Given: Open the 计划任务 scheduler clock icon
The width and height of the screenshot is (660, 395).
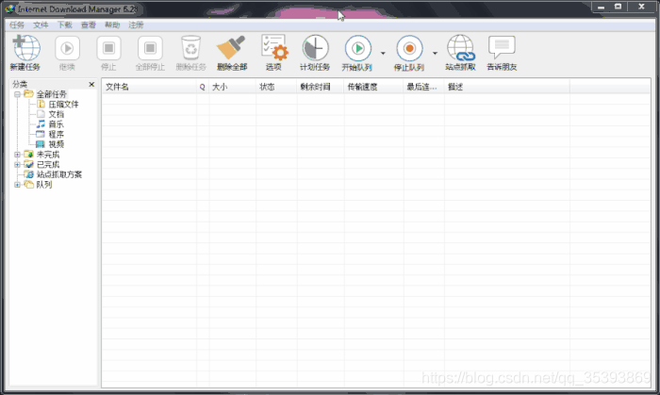Looking at the screenshot, I should [x=315, y=48].
